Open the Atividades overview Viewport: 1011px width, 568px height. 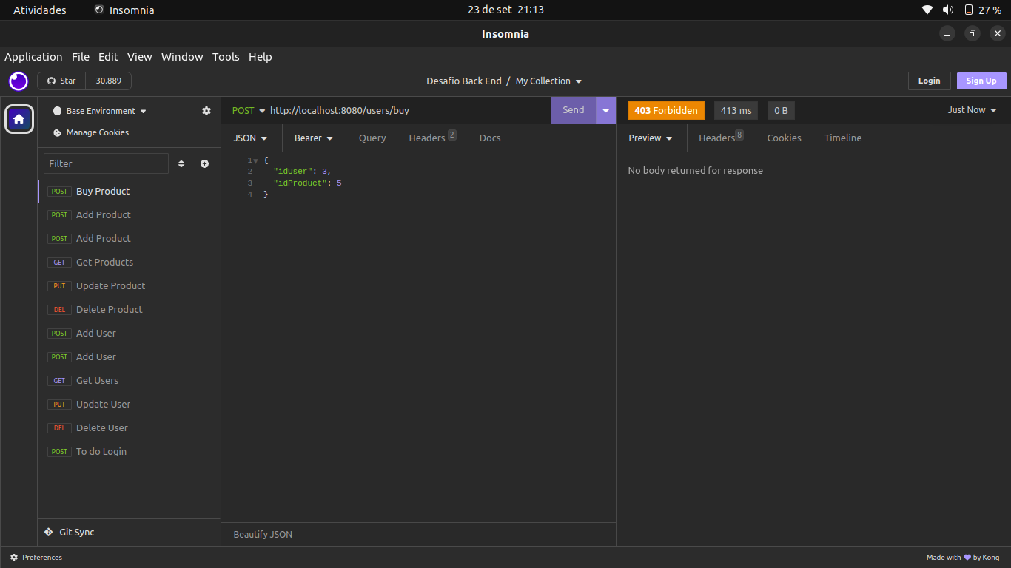(x=40, y=10)
